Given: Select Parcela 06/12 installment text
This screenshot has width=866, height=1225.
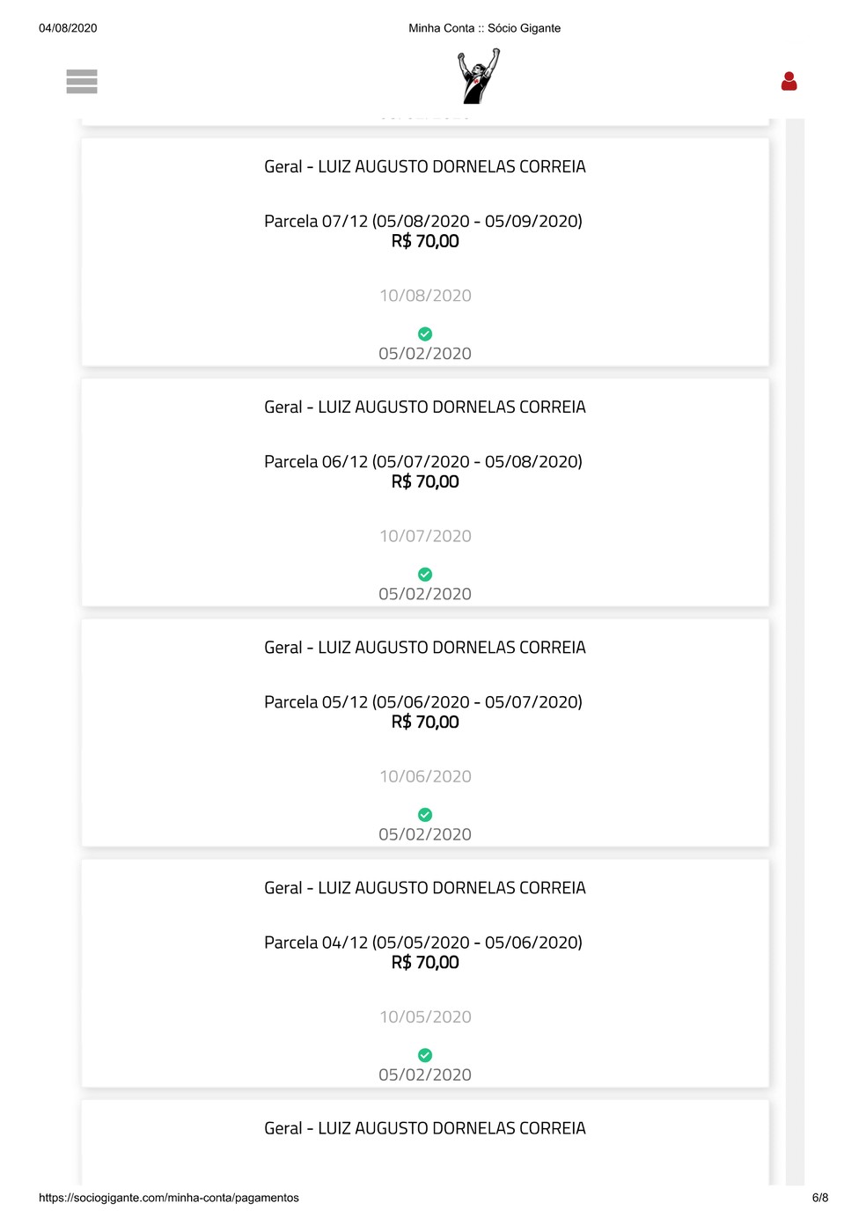Looking at the screenshot, I should [423, 461].
